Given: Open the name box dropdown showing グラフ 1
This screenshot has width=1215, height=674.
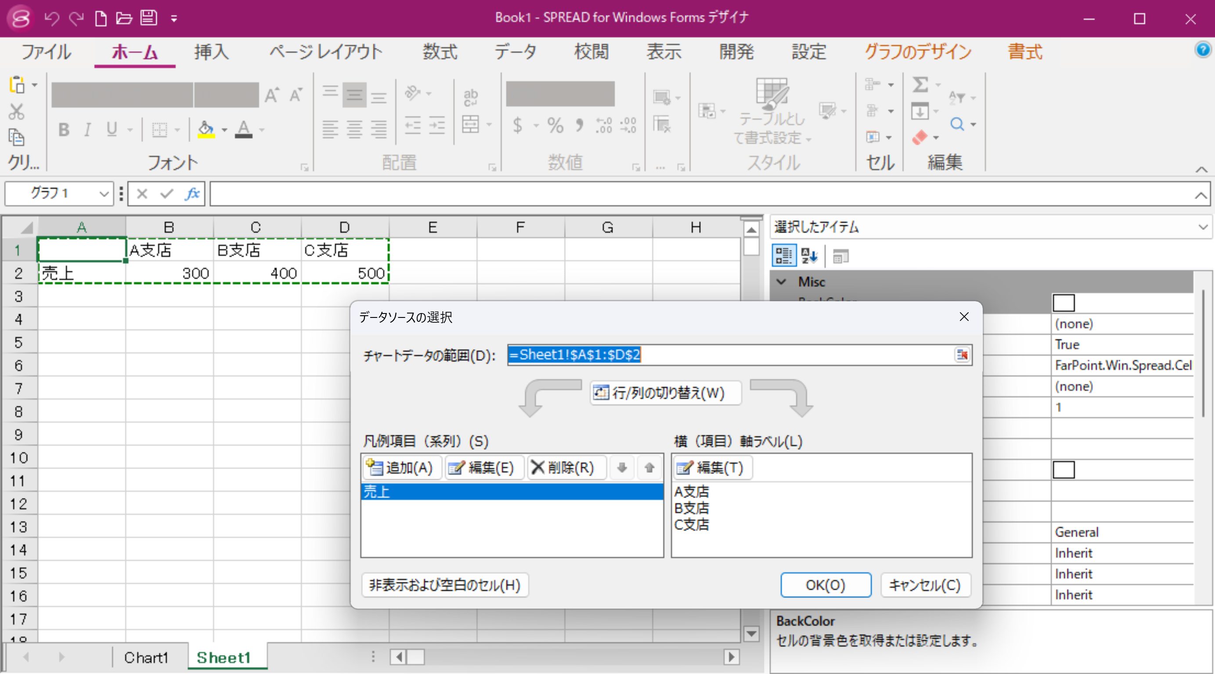Looking at the screenshot, I should pyautogui.click(x=104, y=194).
